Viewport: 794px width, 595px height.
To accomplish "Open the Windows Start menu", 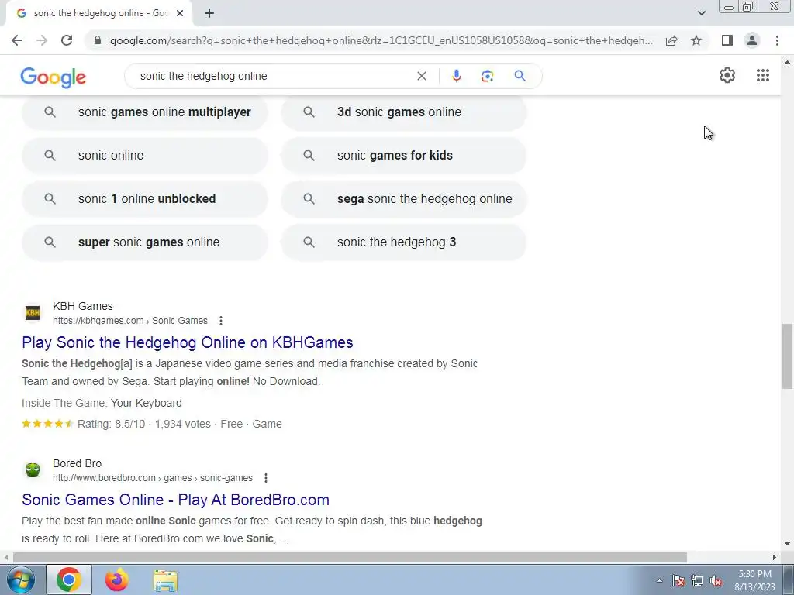I will [x=20, y=580].
